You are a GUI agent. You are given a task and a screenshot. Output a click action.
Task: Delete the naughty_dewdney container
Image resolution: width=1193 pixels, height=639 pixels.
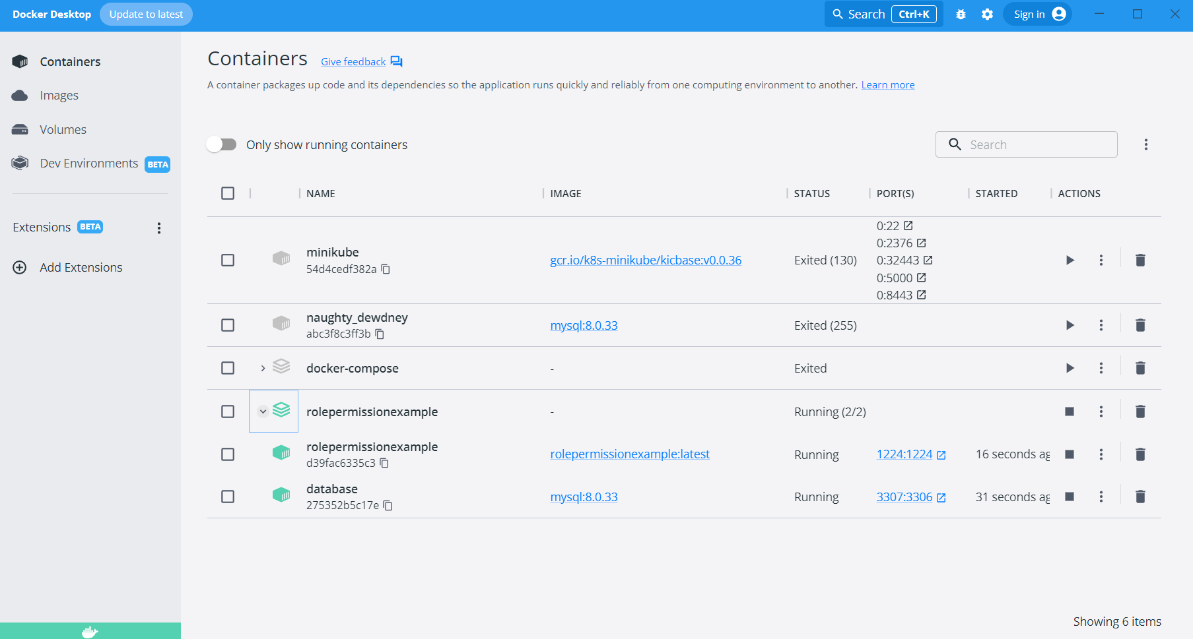(x=1140, y=325)
